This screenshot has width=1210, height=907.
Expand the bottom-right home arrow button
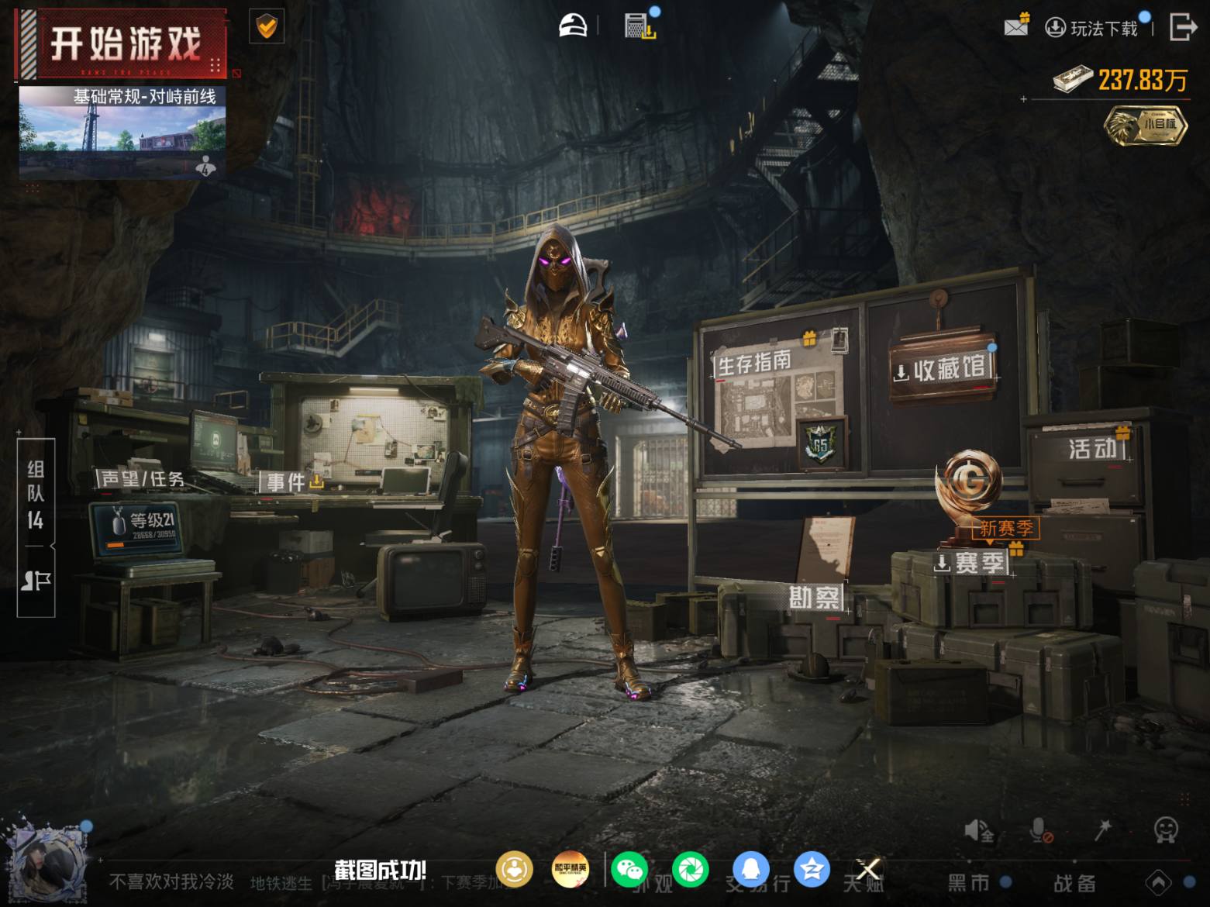(1158, 882)
